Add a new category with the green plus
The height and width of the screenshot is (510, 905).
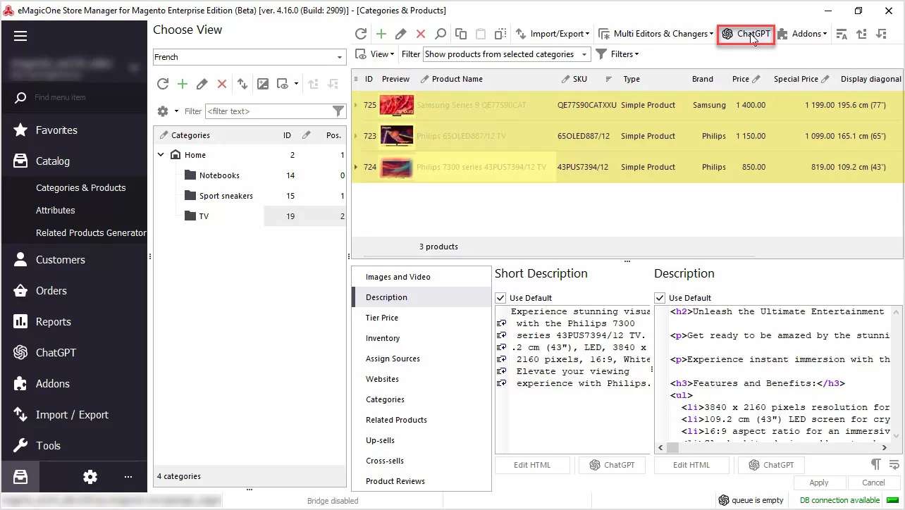point(183,84)
